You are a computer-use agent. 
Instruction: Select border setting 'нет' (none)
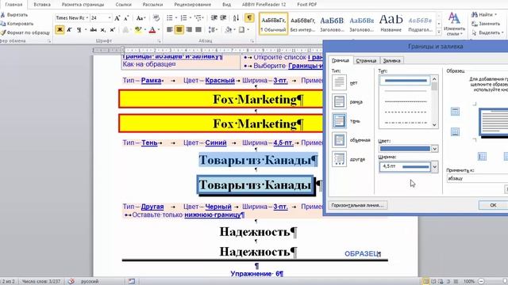(x=339, y=82)
